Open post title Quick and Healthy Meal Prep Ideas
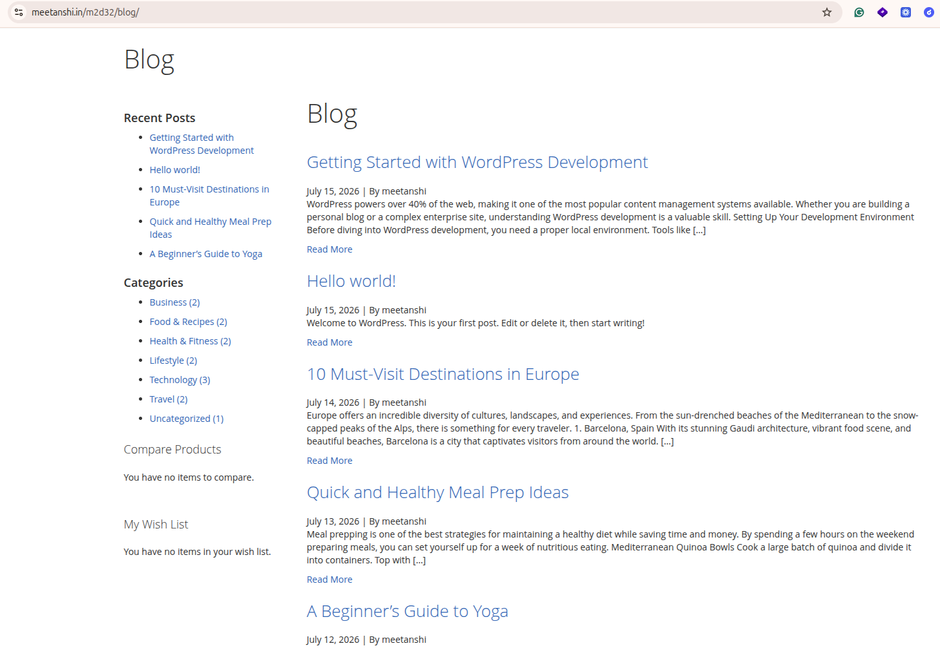Image resolution: width=940 pixels, height=648 pixels. click(438, 492)
